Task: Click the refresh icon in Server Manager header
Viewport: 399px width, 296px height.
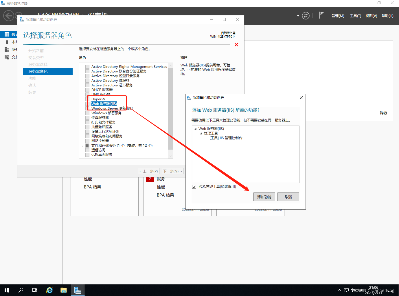Action: [306, 16]
